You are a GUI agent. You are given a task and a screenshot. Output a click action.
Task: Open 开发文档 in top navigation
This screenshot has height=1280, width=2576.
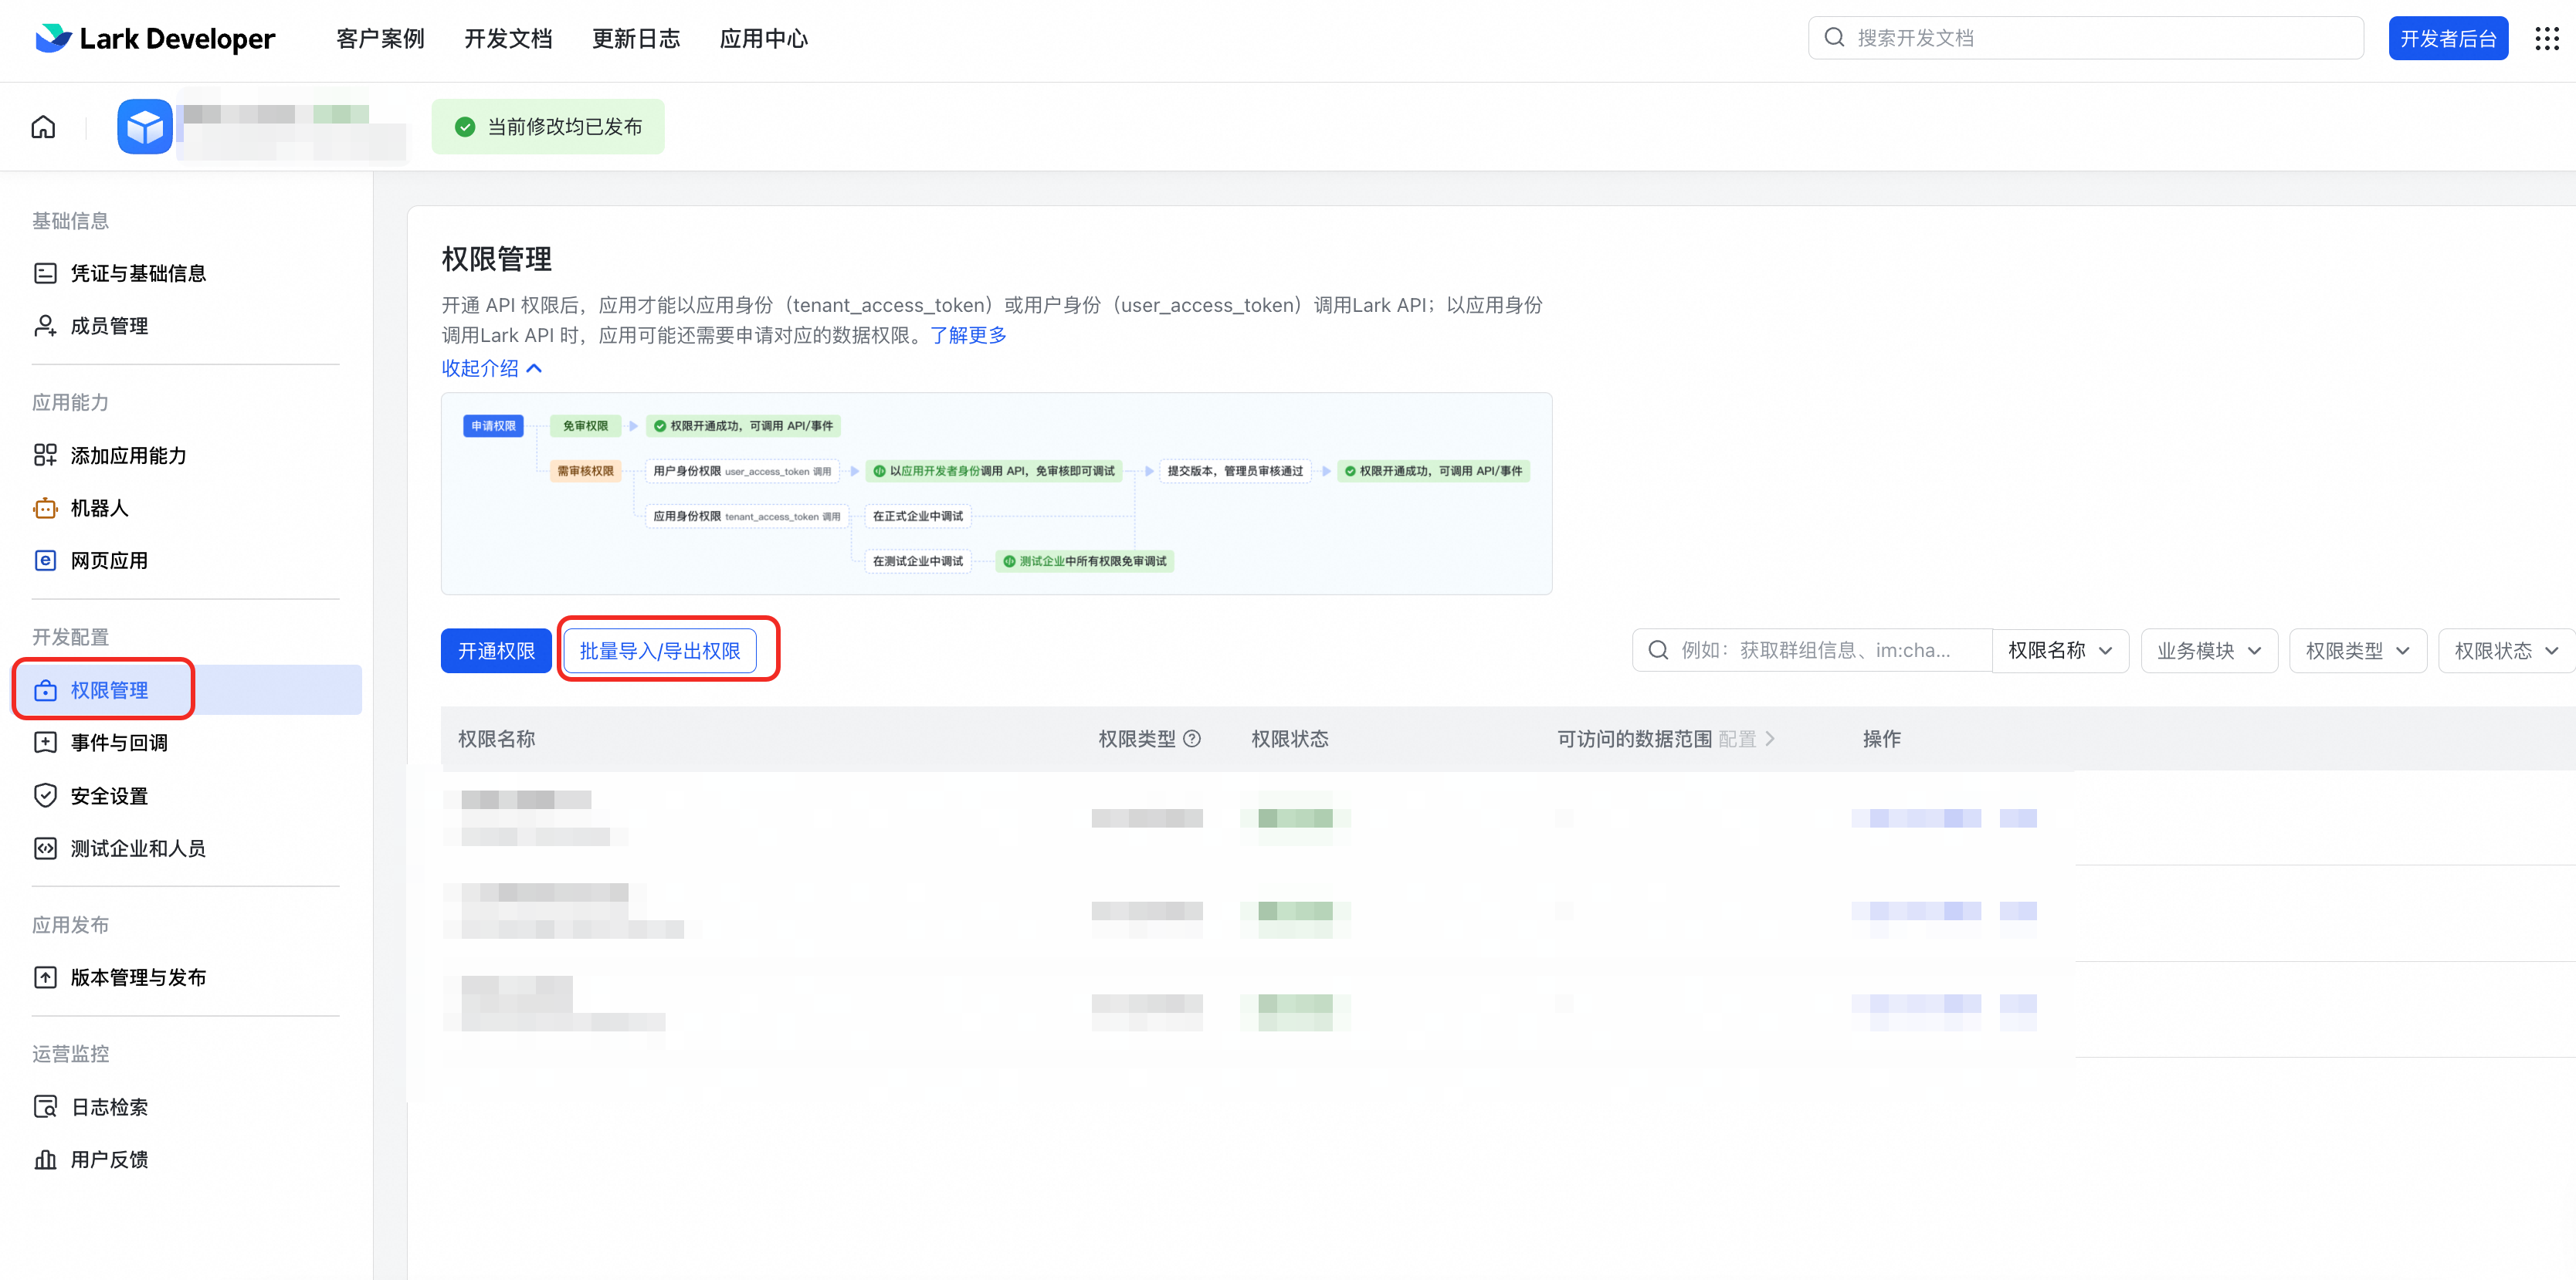point(508,39)
